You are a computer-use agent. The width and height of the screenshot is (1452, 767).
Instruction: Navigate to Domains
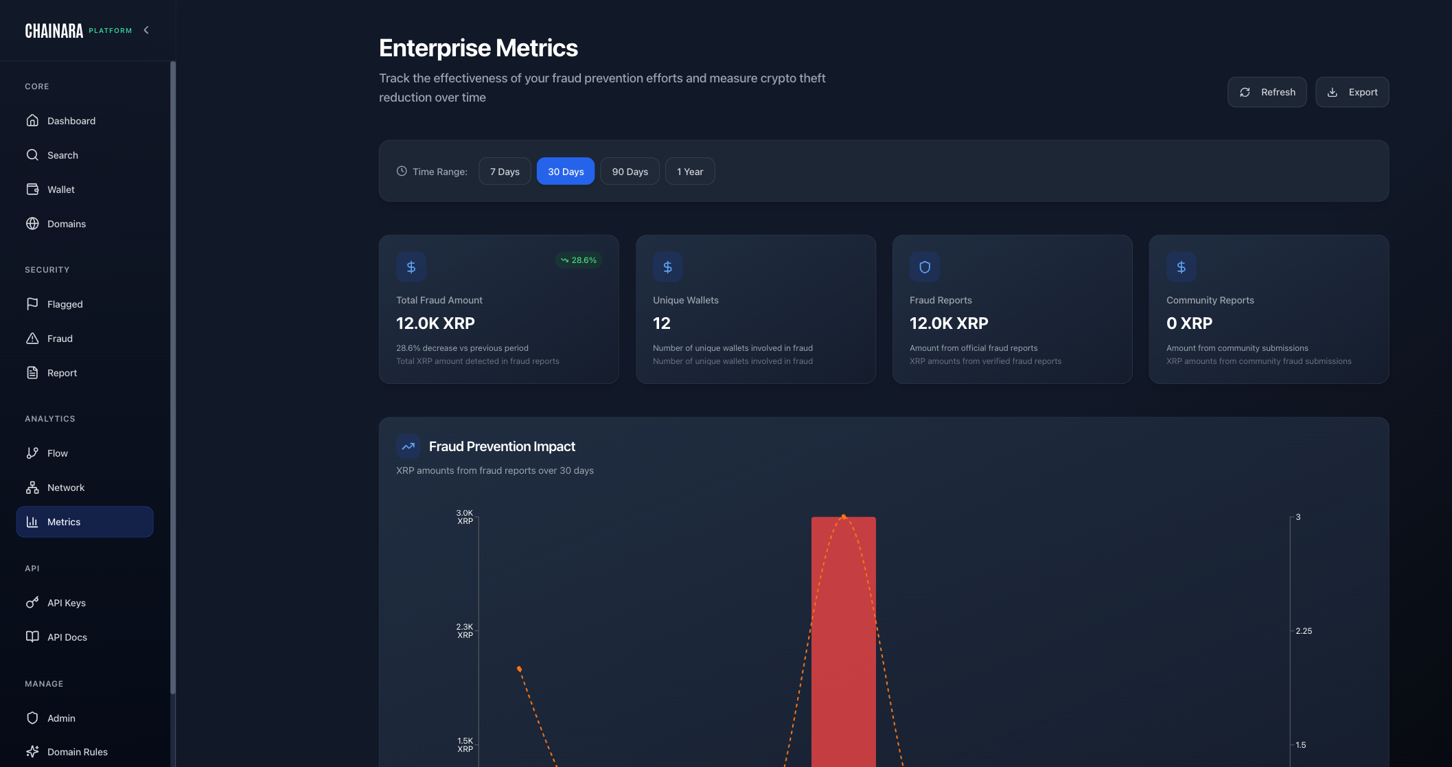click(x=84, y=223)
